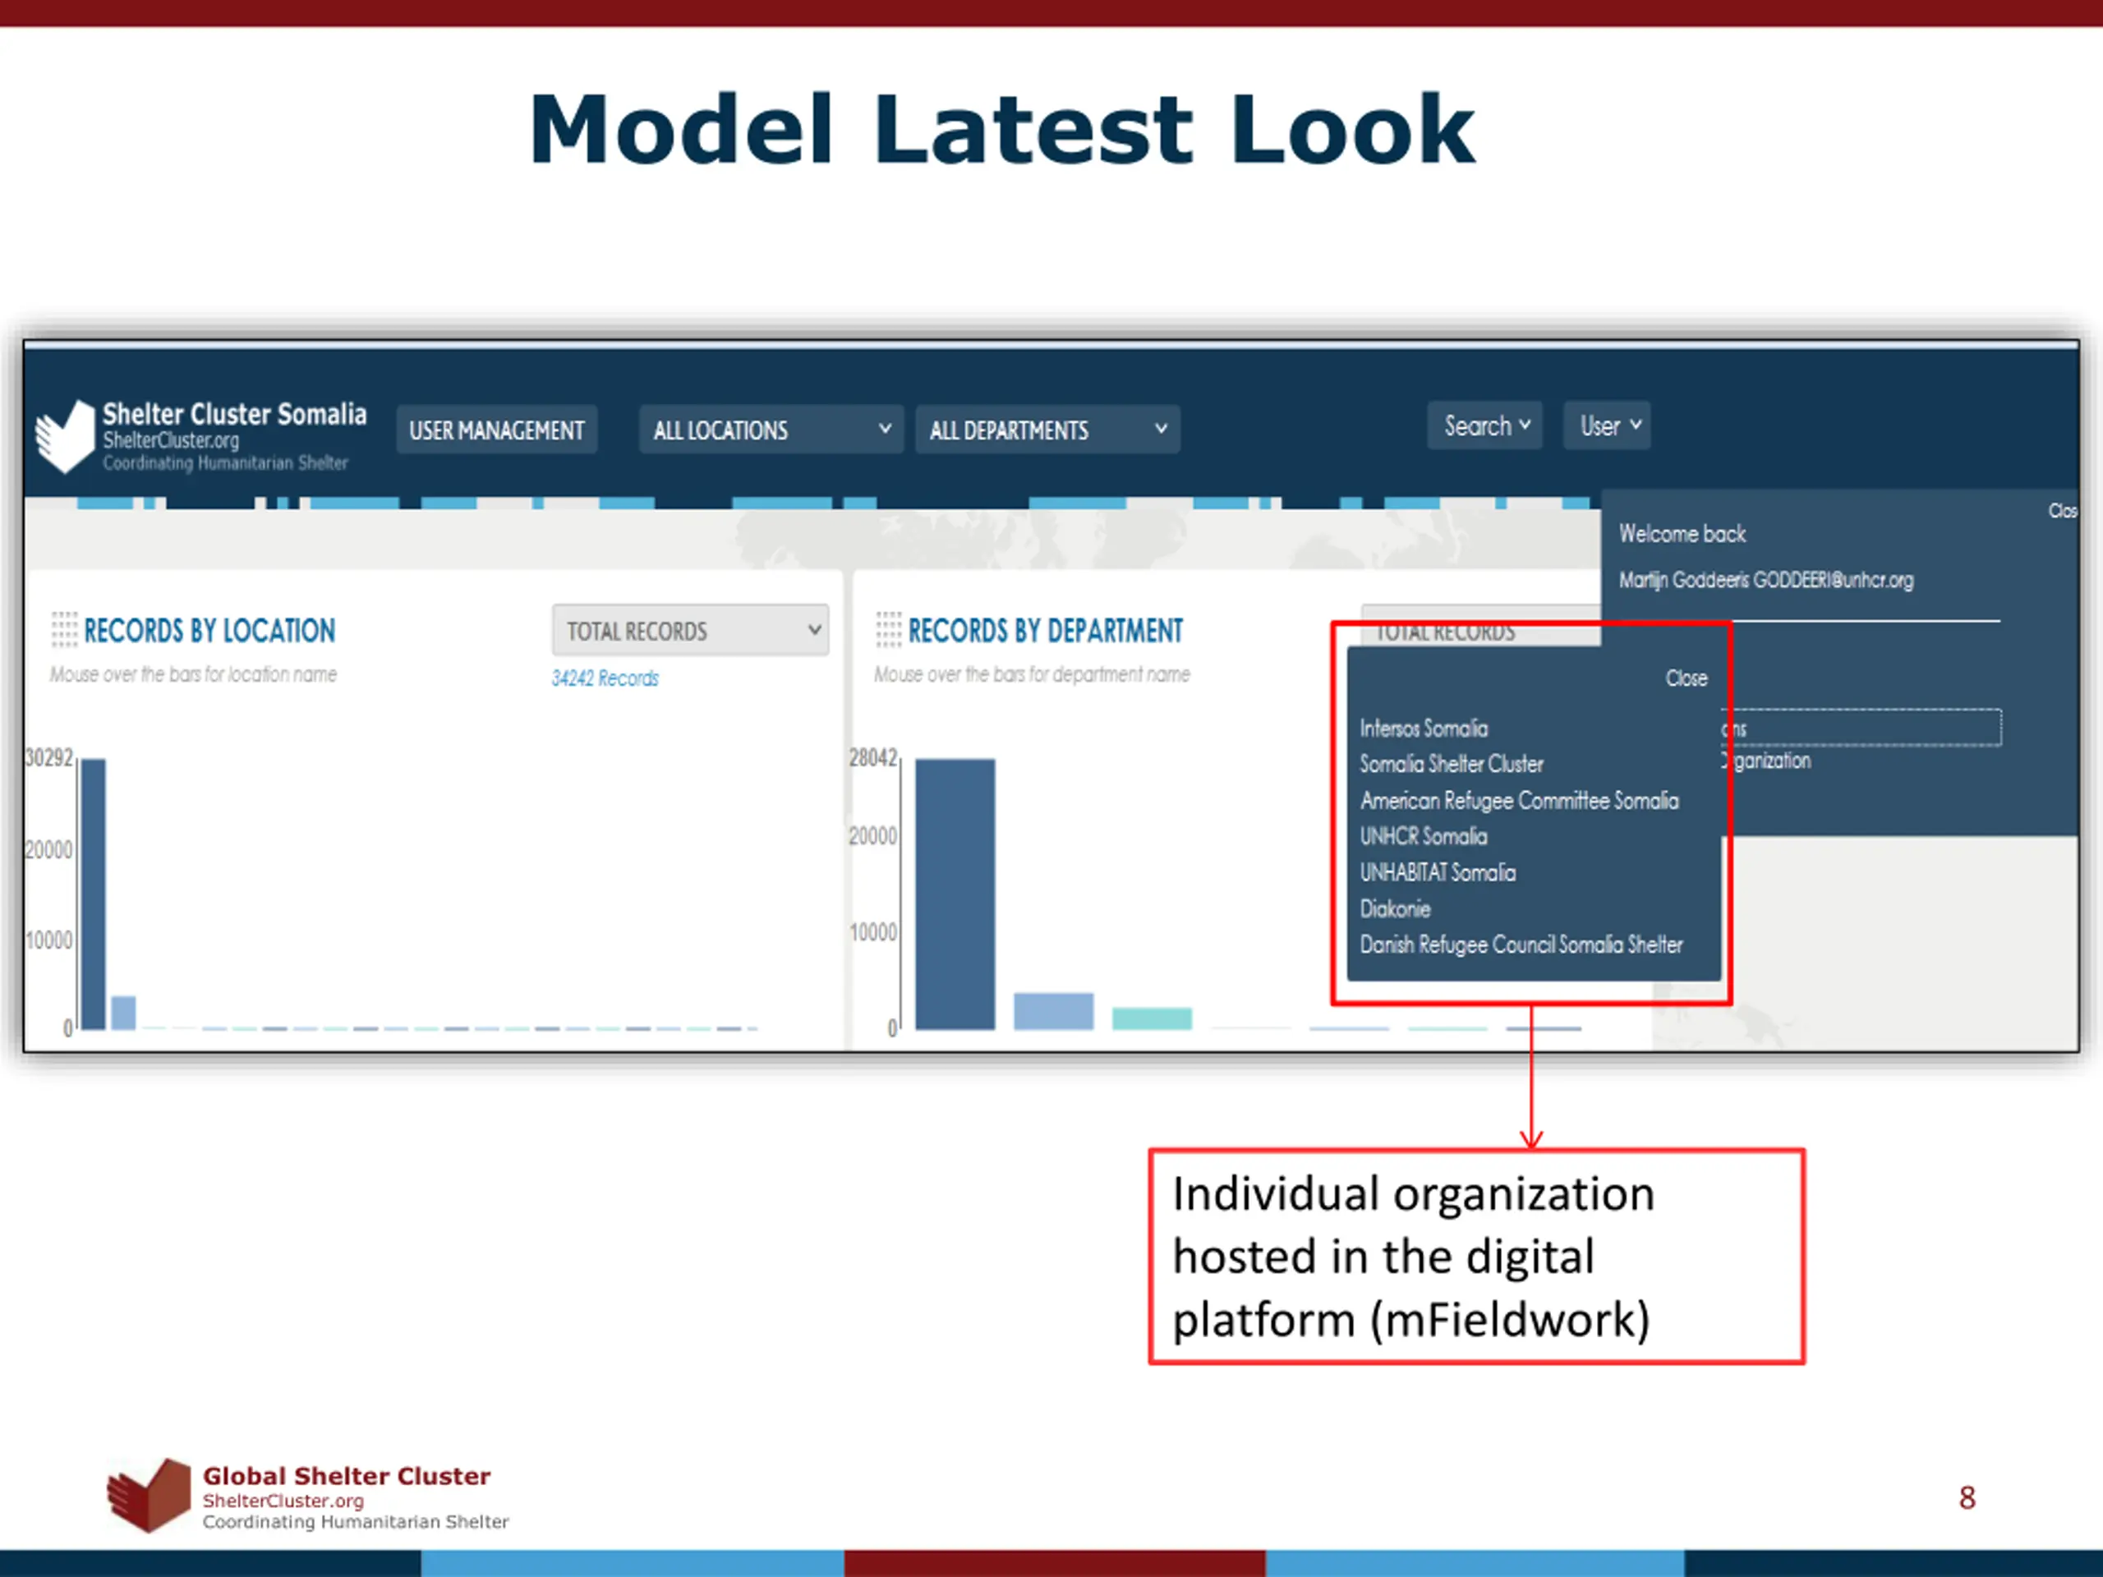Open the Search dropdown
Viewport: 2103px width, 1577px height.
click(1484, 425)
